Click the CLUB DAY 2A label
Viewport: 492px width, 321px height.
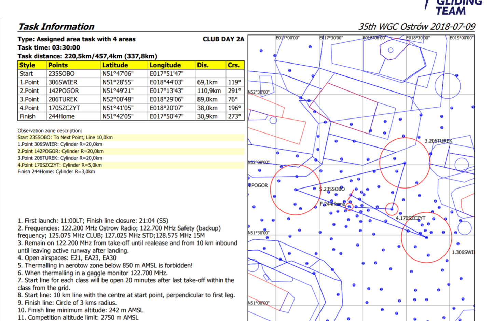pyautogui.click(x=223, y=39)
